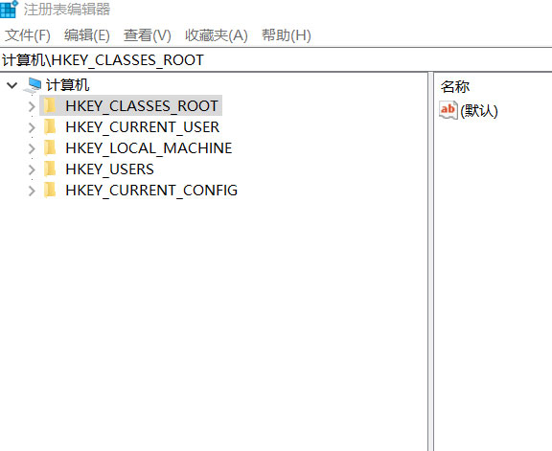This screenshot has height=451, width=552.
Task: Expand the HKEY_CURRENT_USER chevron
Action: [x=32, y=127]
